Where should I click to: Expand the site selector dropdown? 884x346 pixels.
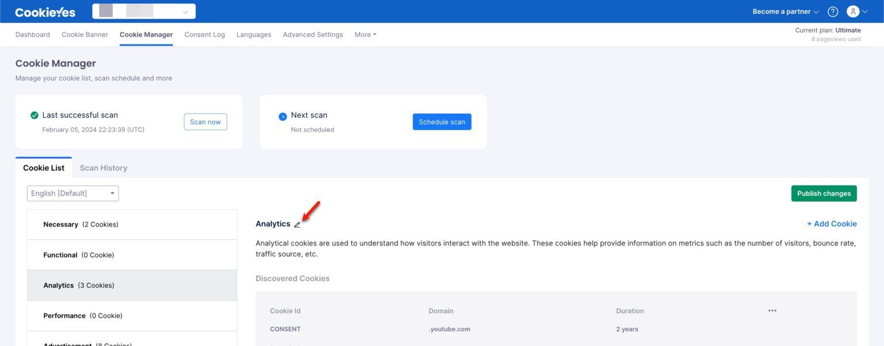[x=144, y=11]
